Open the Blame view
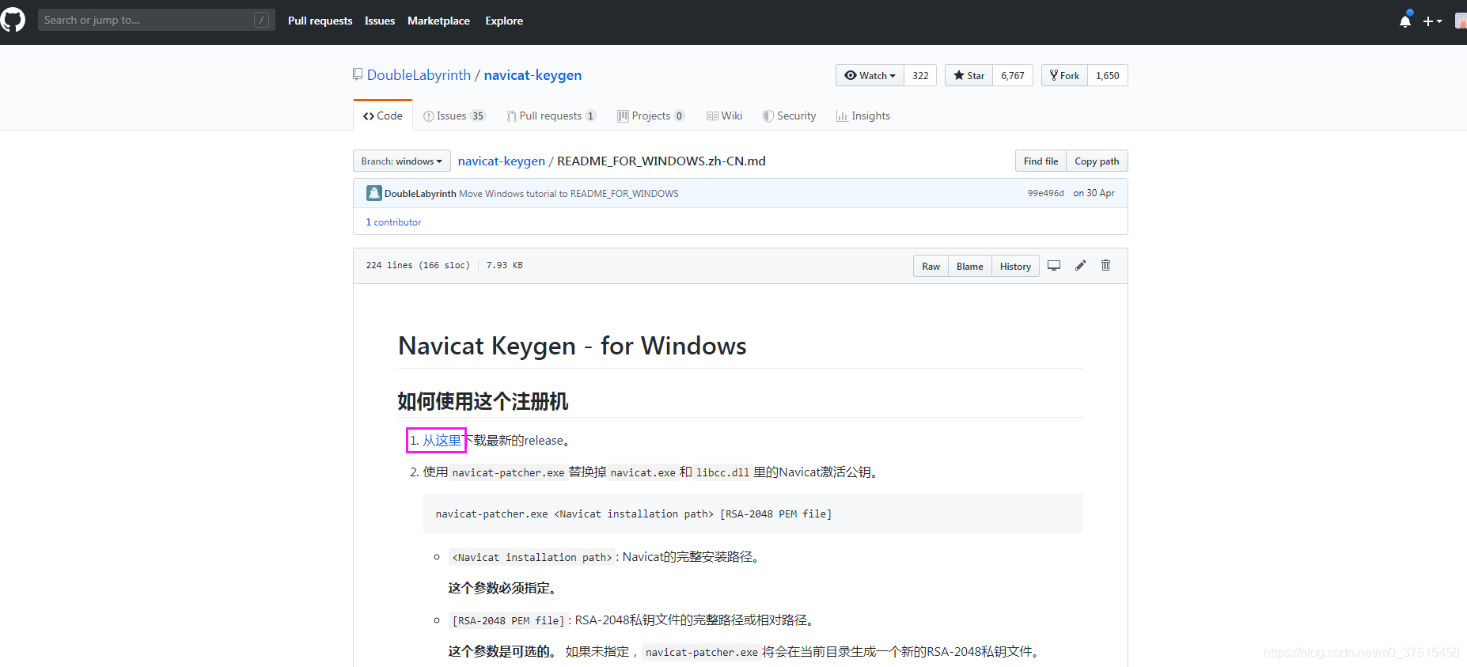This screenshot has width=1467, height=667. pyautogui.click(x=969, y=266)
